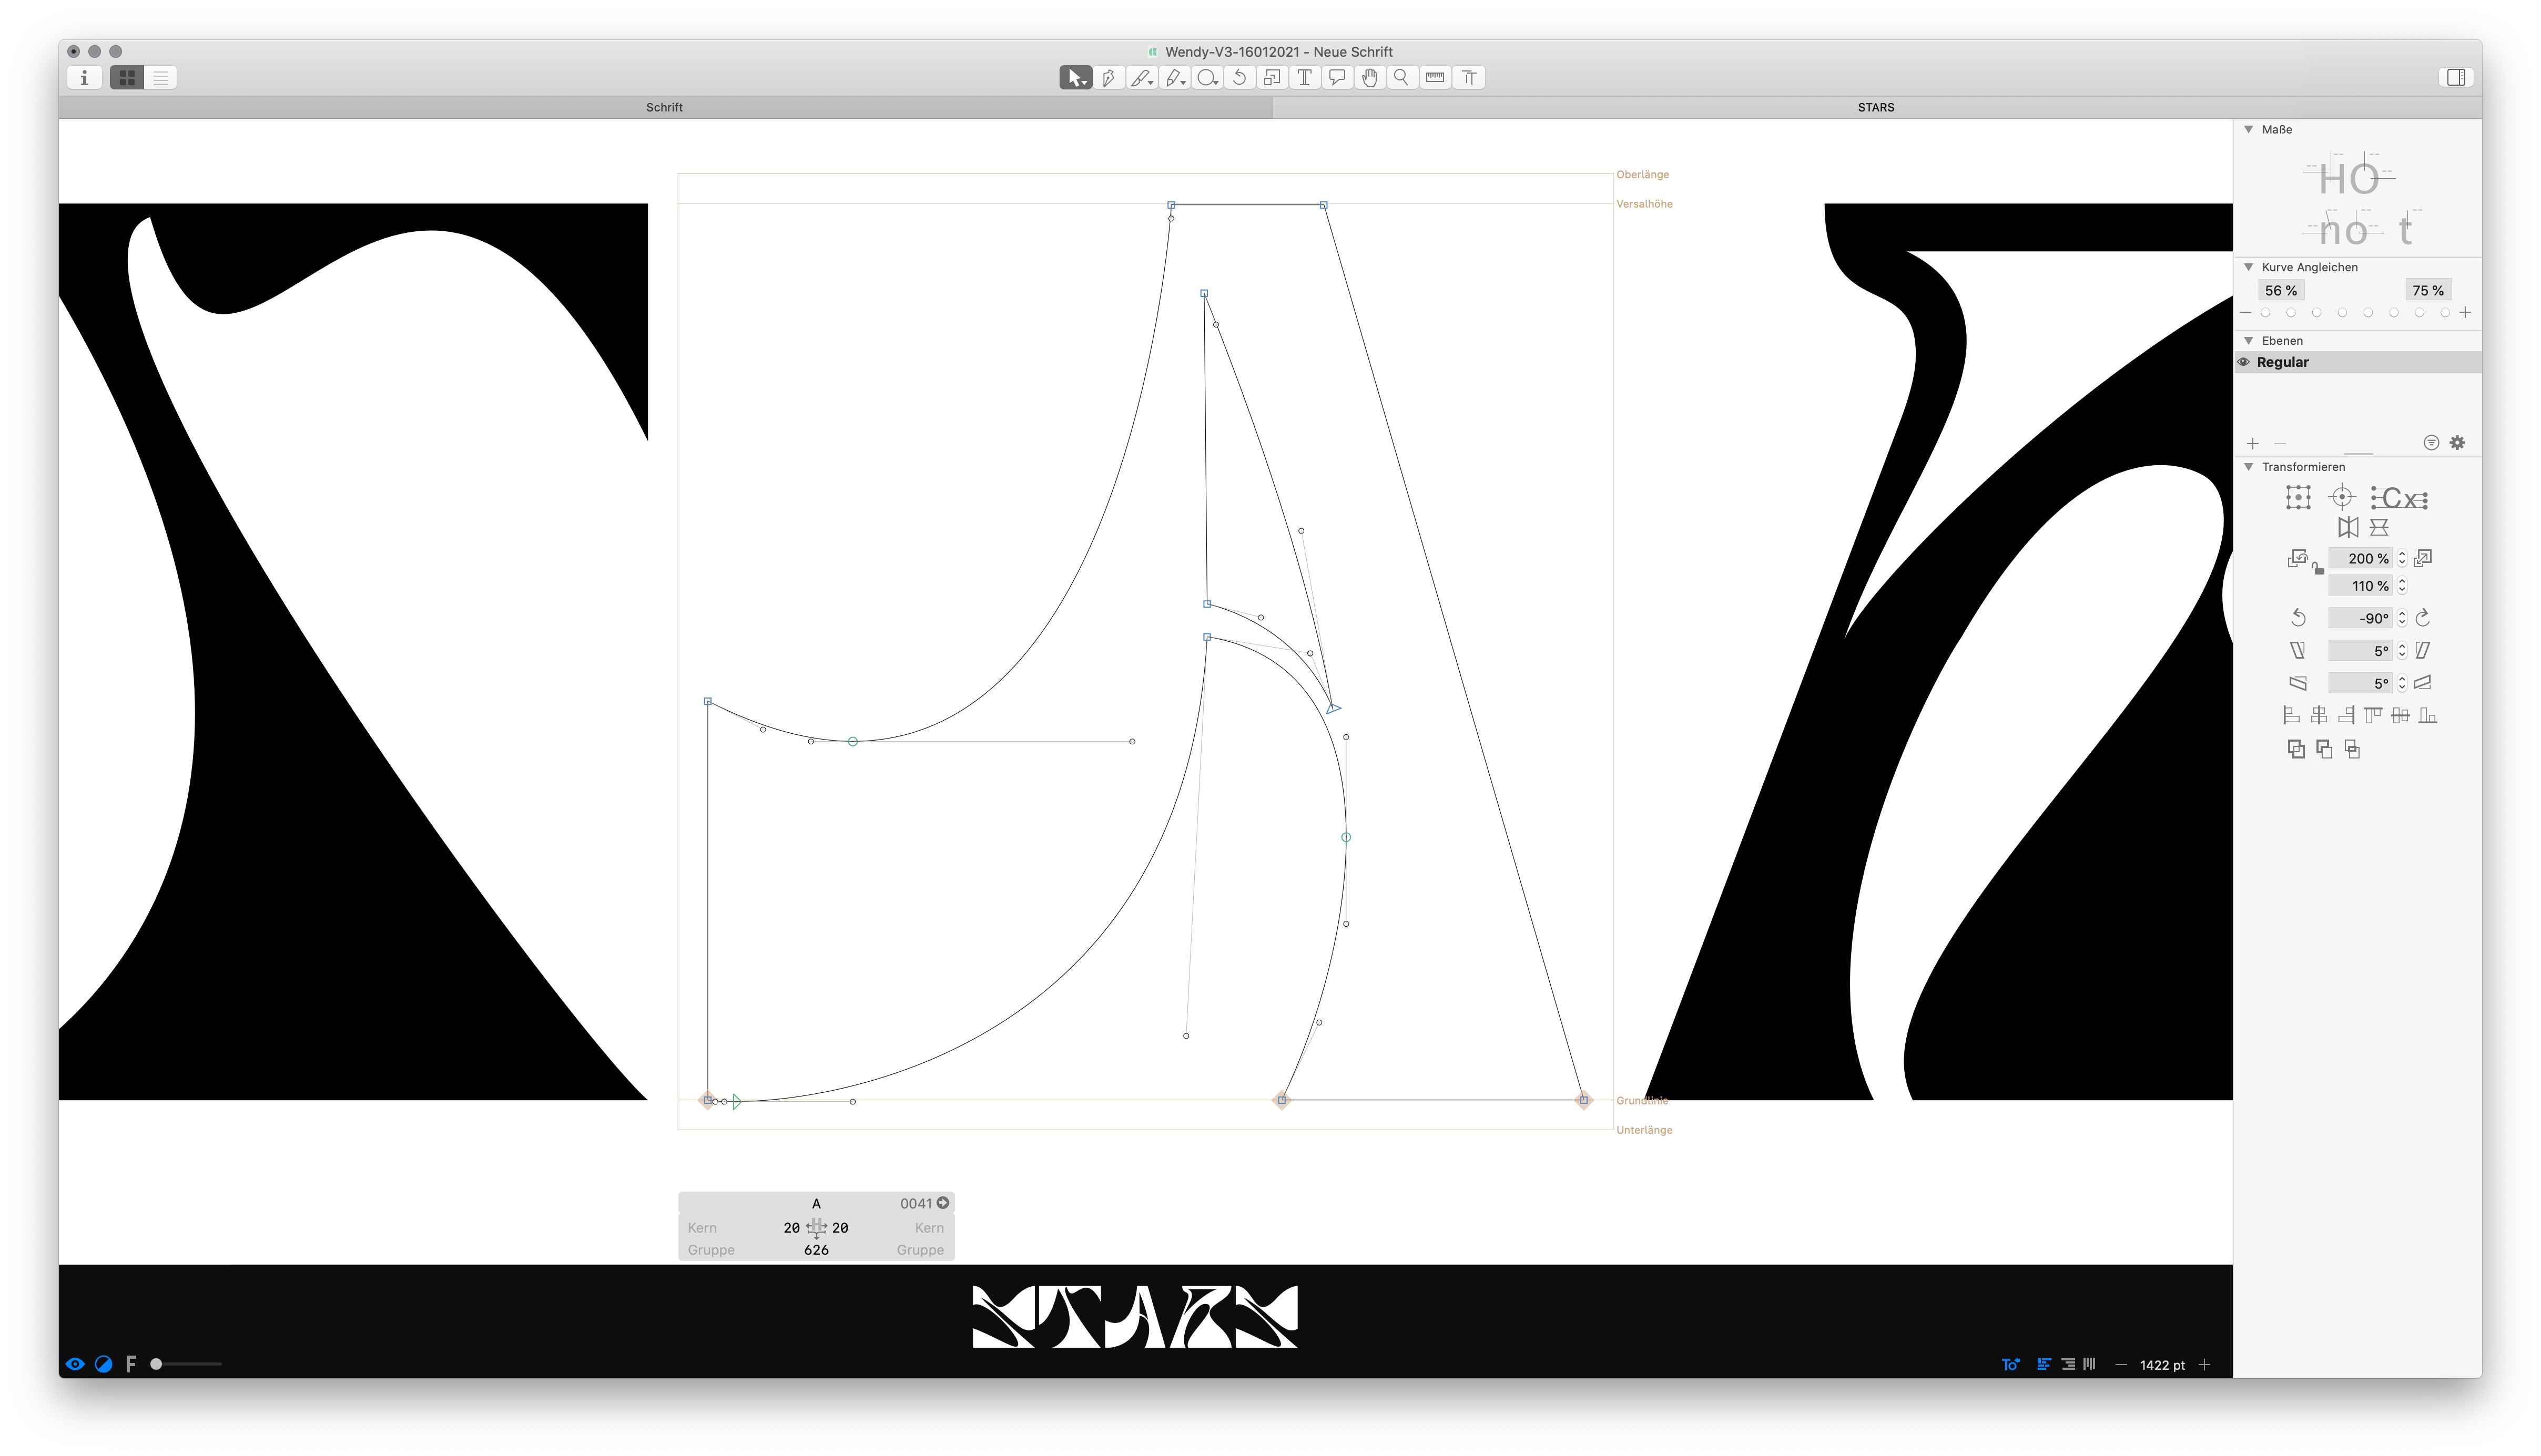
Task: Subtract paths boolean operation
Action: tap(2324, 749)
